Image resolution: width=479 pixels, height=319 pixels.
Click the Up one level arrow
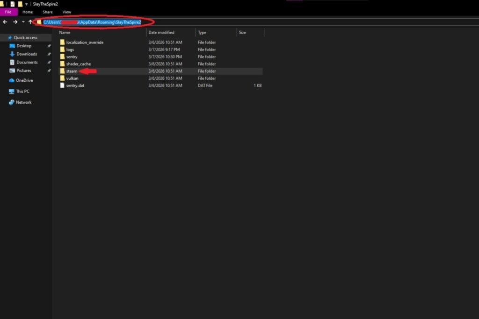[x=30, y=22]
